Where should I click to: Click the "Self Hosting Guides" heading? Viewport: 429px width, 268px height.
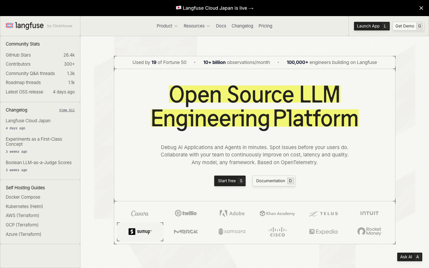click(x=25, y=188)
